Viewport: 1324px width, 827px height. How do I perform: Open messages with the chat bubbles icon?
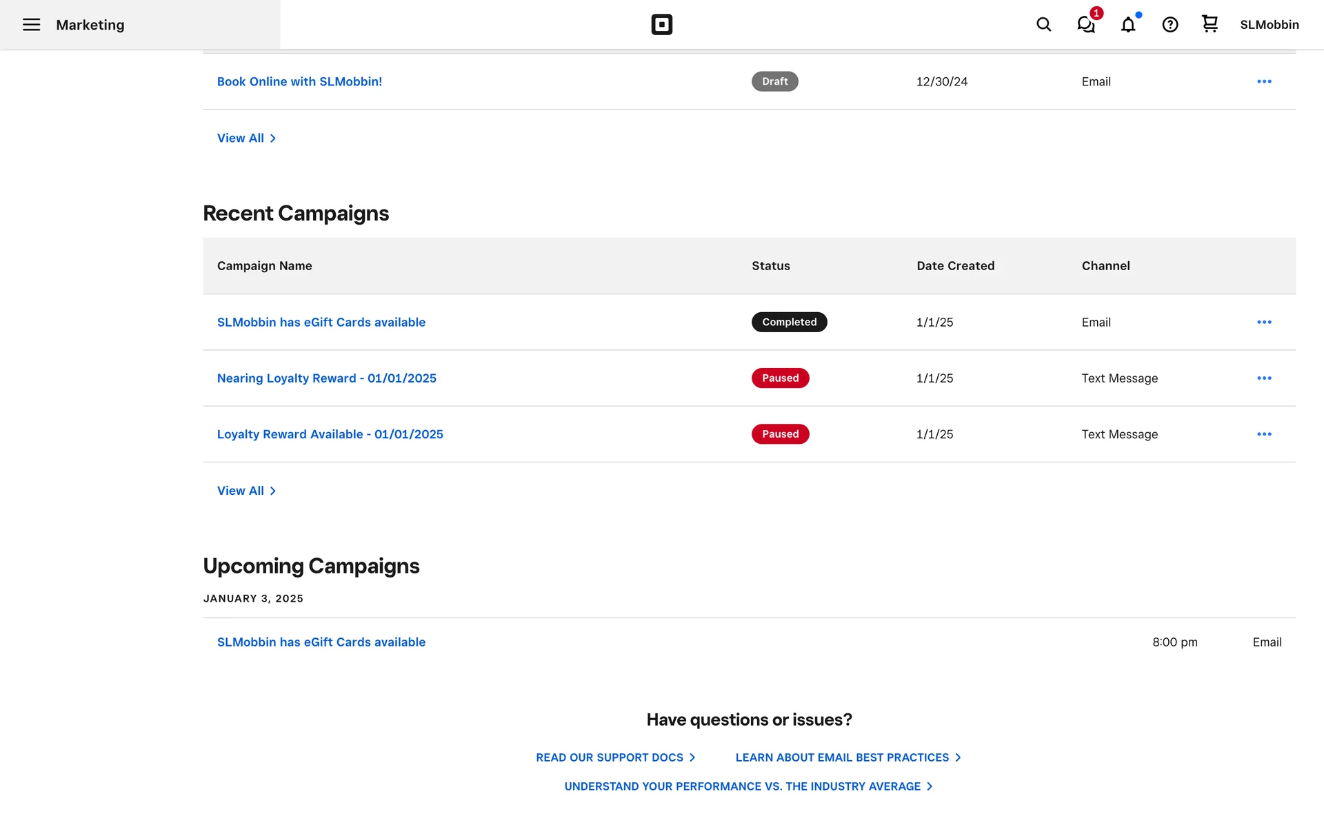point(1085,25)
